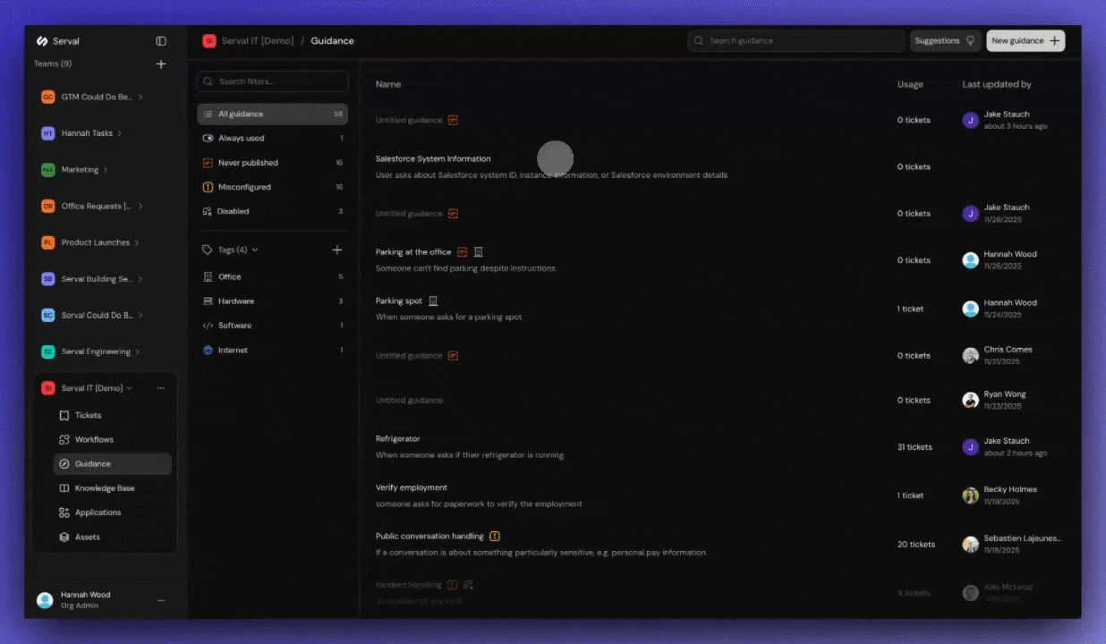Click warning icon on Public conversation handling
Viewport: 1106px width, 644px height.
pyautogui.click(x=495, y=537)
